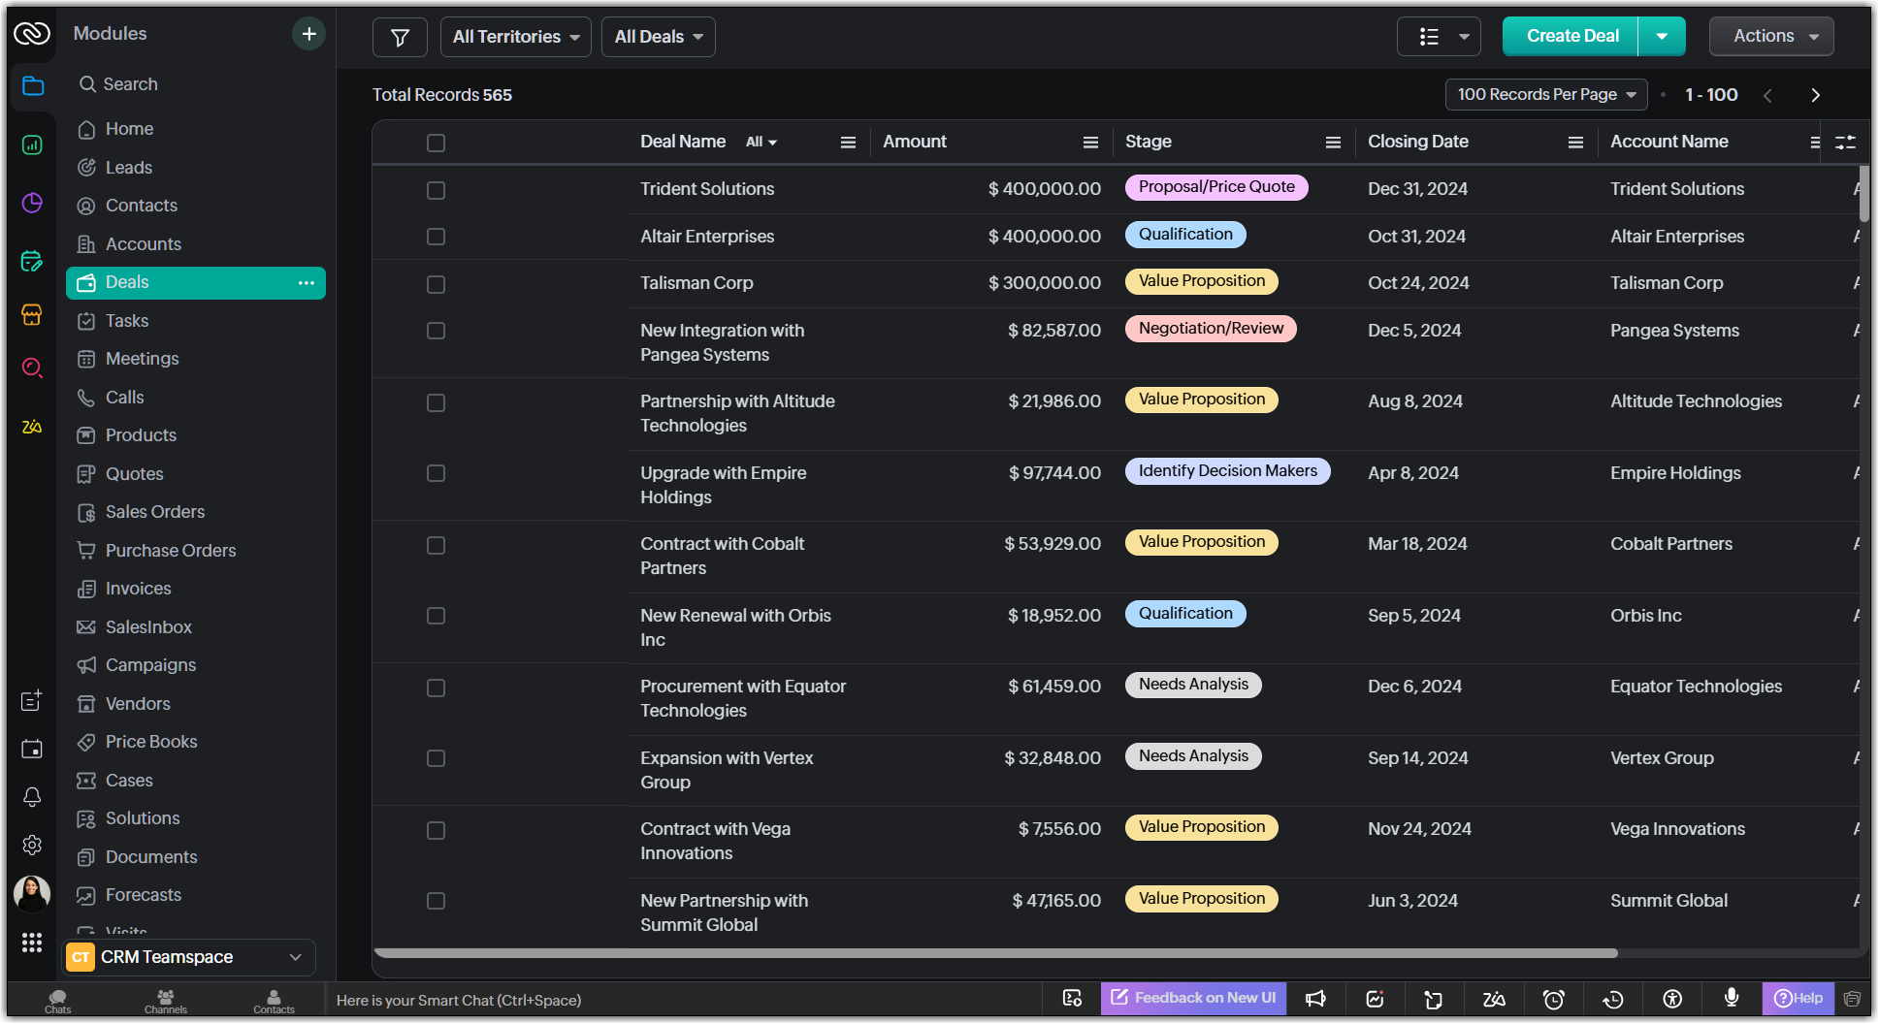Image resolution: width=1879 pixels, height=1024 pixels.
Task: Click the filter funnel icon
Action: coord(400,37)
